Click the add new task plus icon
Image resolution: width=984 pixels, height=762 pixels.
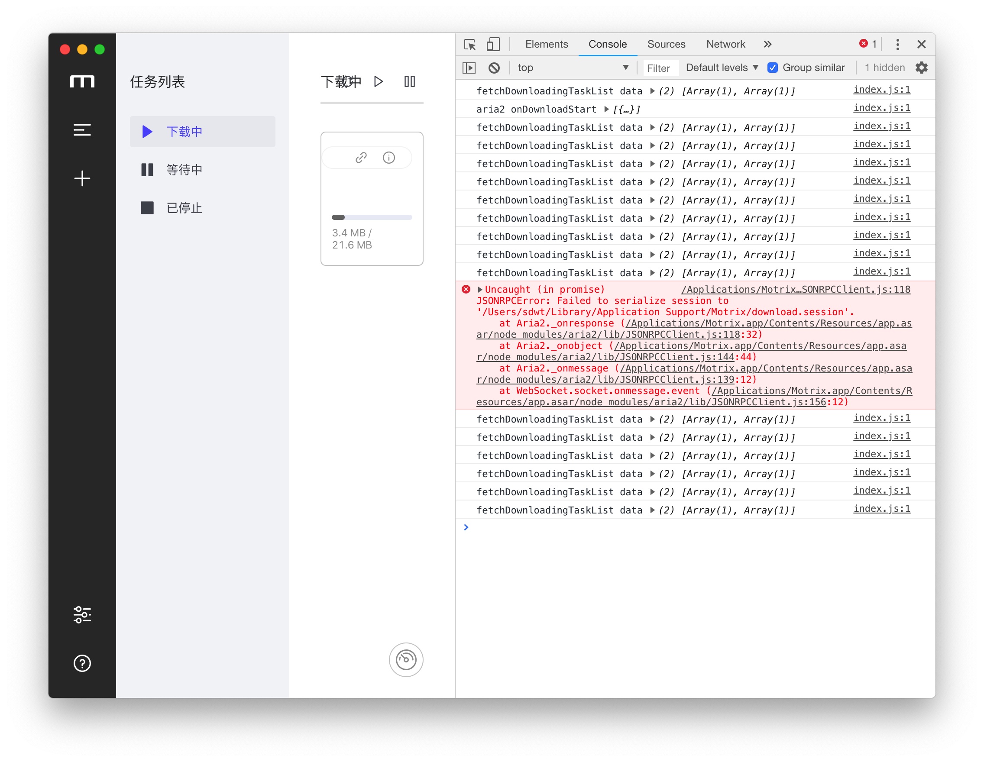82,179
